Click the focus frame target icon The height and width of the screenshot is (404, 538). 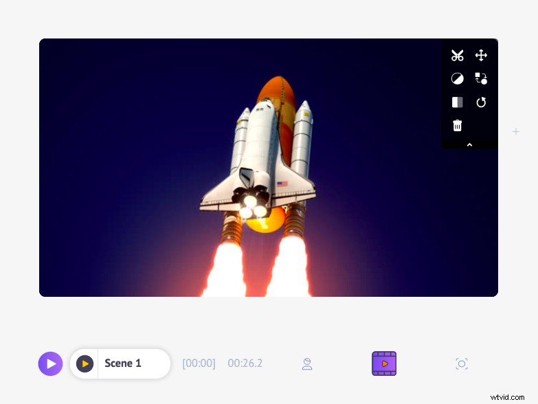462,364
